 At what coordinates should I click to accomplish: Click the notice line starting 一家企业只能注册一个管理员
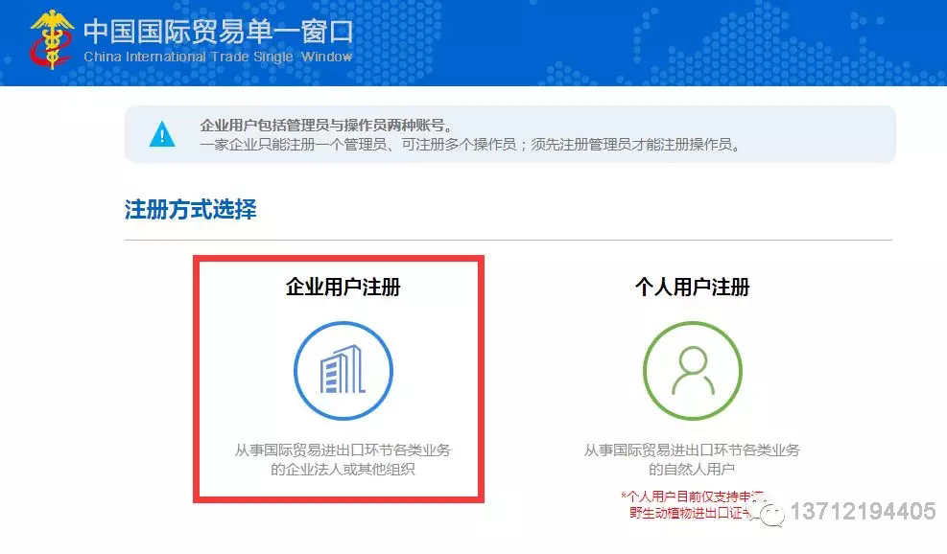pyautogui.click(x=470, y=145)
